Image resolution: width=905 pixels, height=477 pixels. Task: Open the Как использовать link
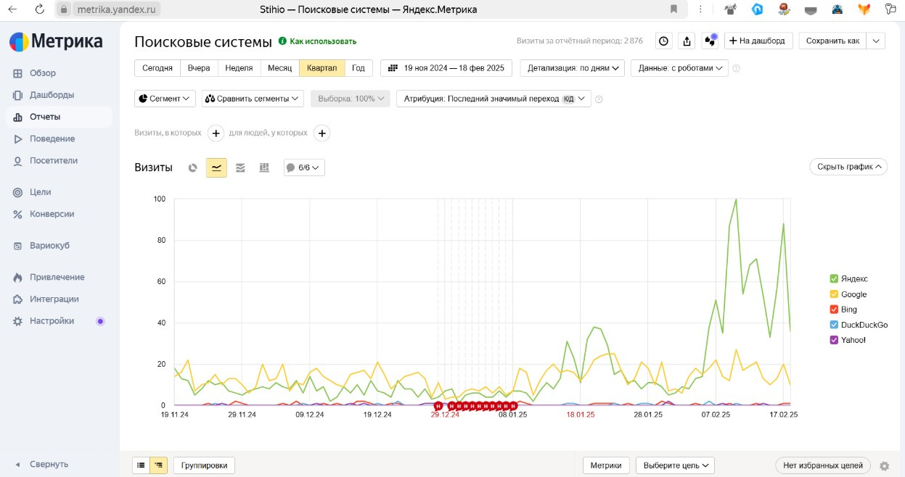click(x=317, y=41)
